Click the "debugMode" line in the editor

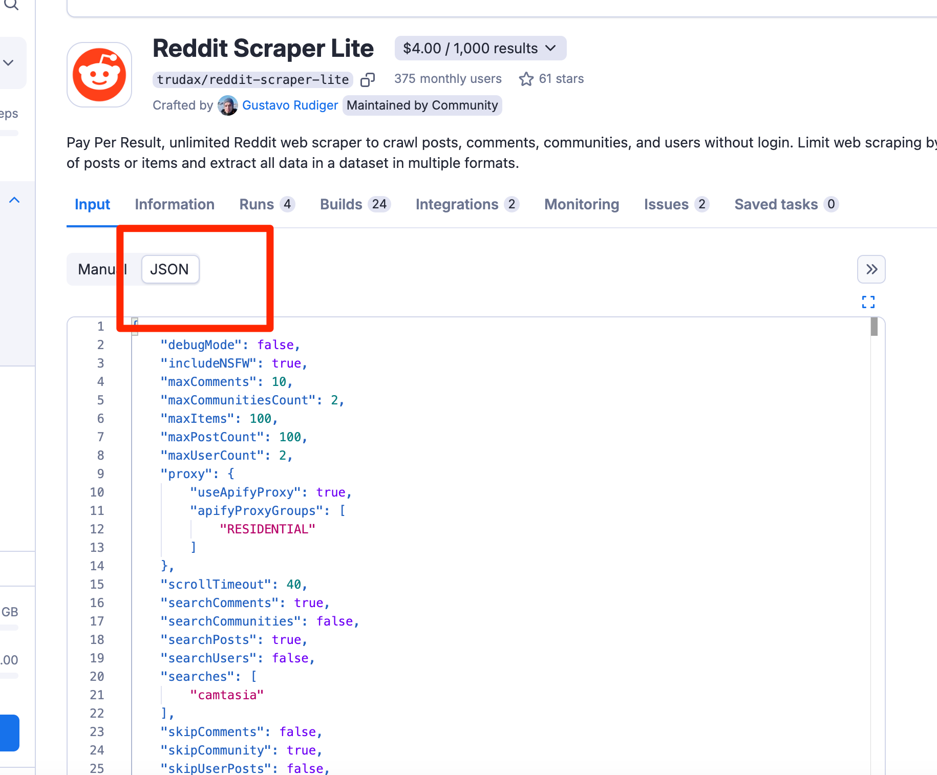pos(229,345)
